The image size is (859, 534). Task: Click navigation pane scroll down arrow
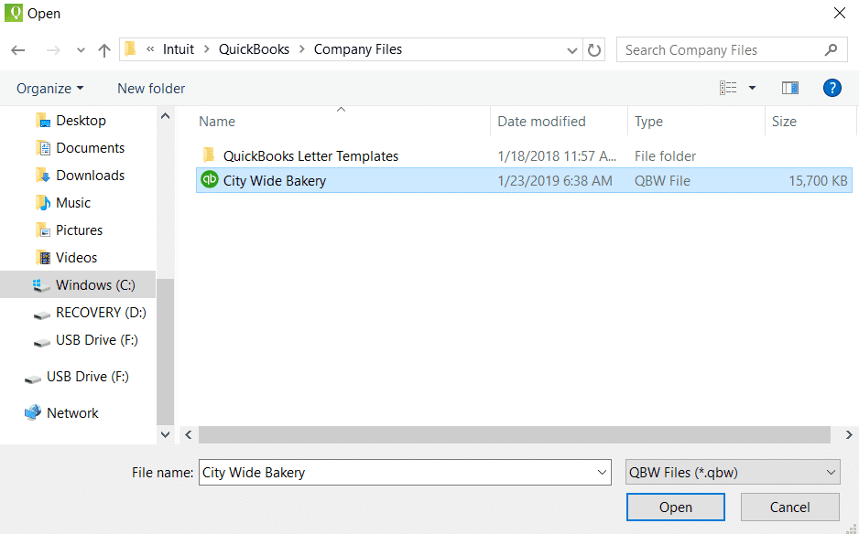(166, 434)
